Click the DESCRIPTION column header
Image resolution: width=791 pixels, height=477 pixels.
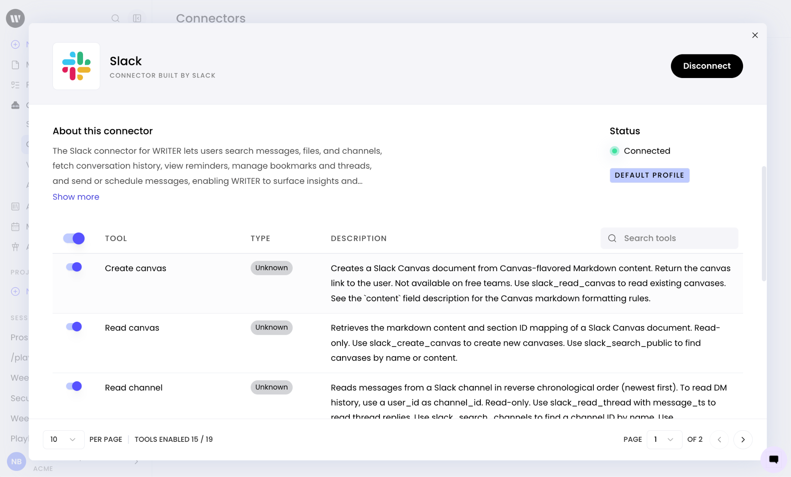(359, 239)
